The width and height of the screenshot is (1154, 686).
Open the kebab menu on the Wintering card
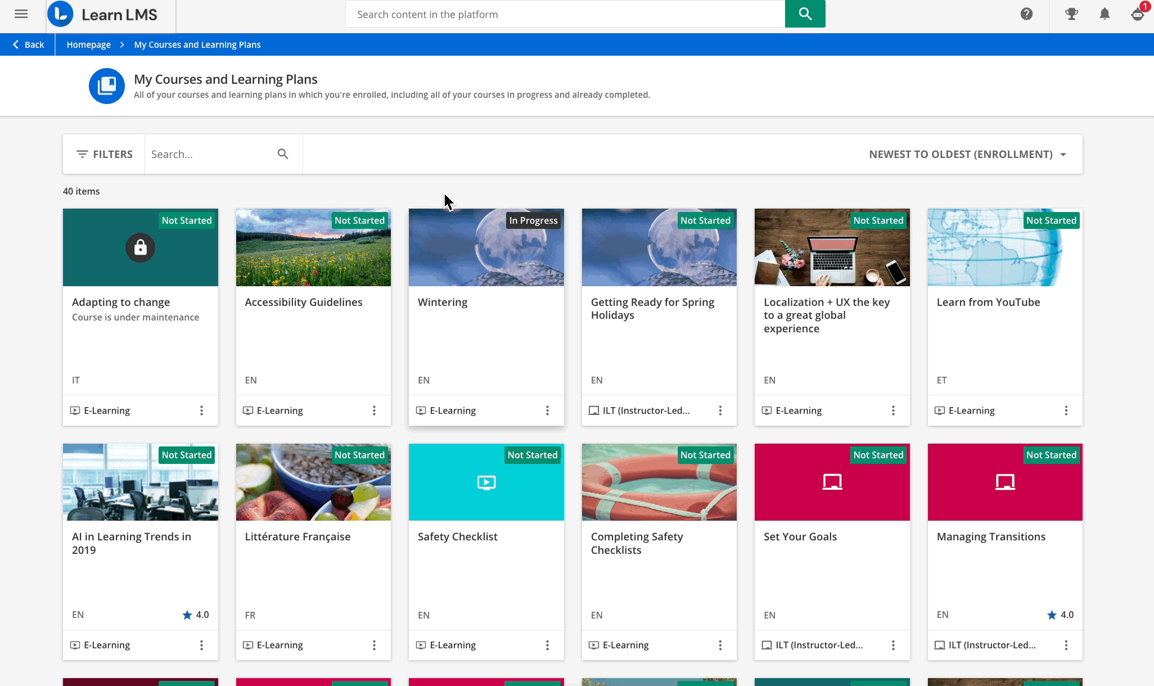[547, 410]
